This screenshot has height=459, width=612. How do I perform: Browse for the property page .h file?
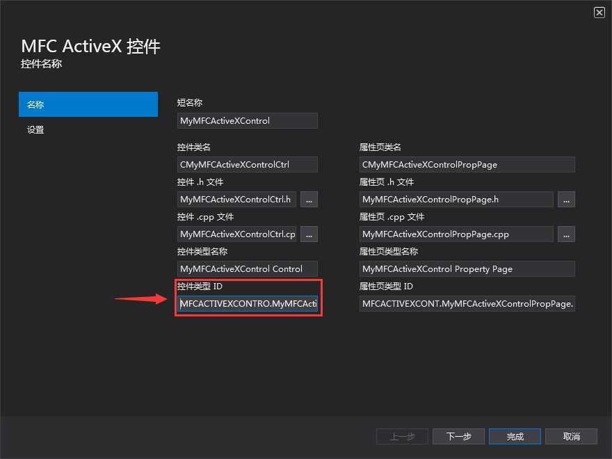tap(566, 199)
